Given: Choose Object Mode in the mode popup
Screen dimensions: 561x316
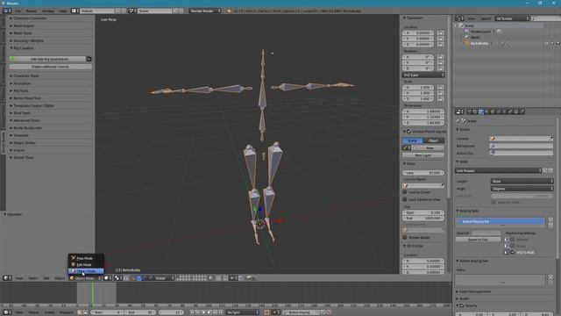Looking at the screenshot, I should [x=86, y=271].
